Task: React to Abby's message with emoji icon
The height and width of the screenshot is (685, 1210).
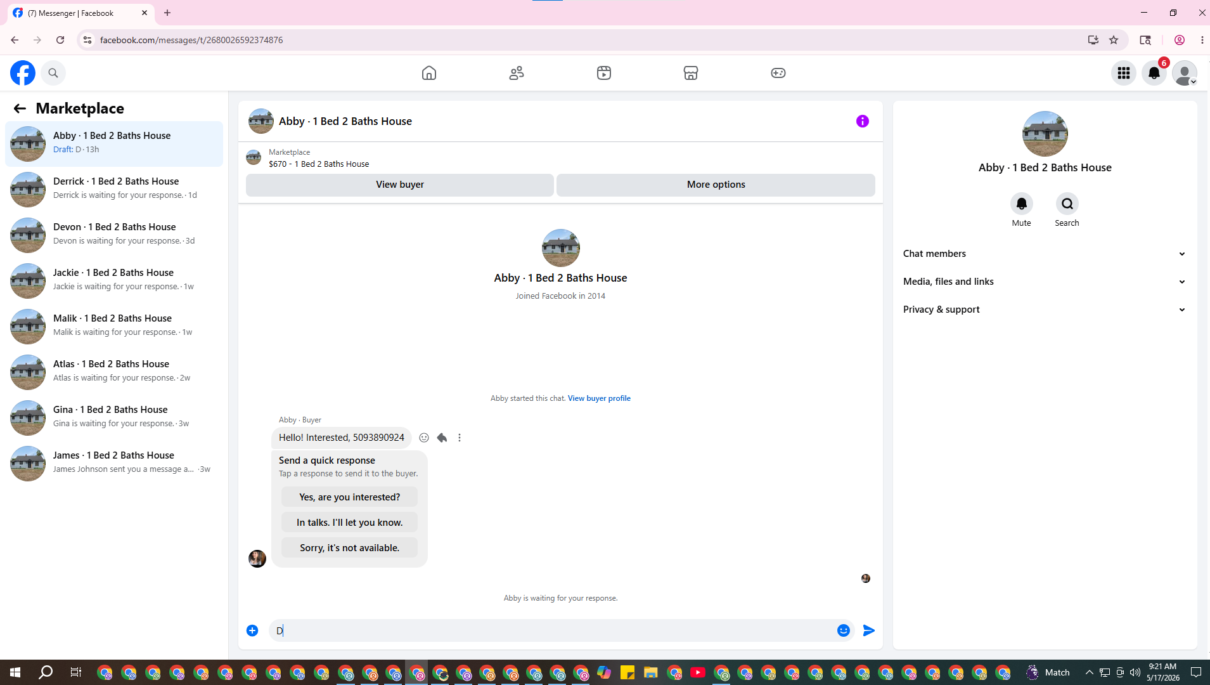Action: tap(424, 438)
